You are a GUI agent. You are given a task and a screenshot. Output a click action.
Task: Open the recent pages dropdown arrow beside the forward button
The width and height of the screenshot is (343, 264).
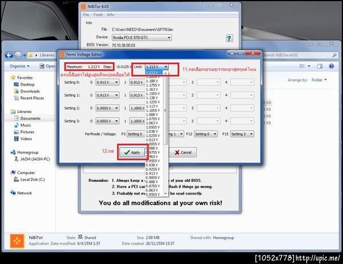coord(25,55)
